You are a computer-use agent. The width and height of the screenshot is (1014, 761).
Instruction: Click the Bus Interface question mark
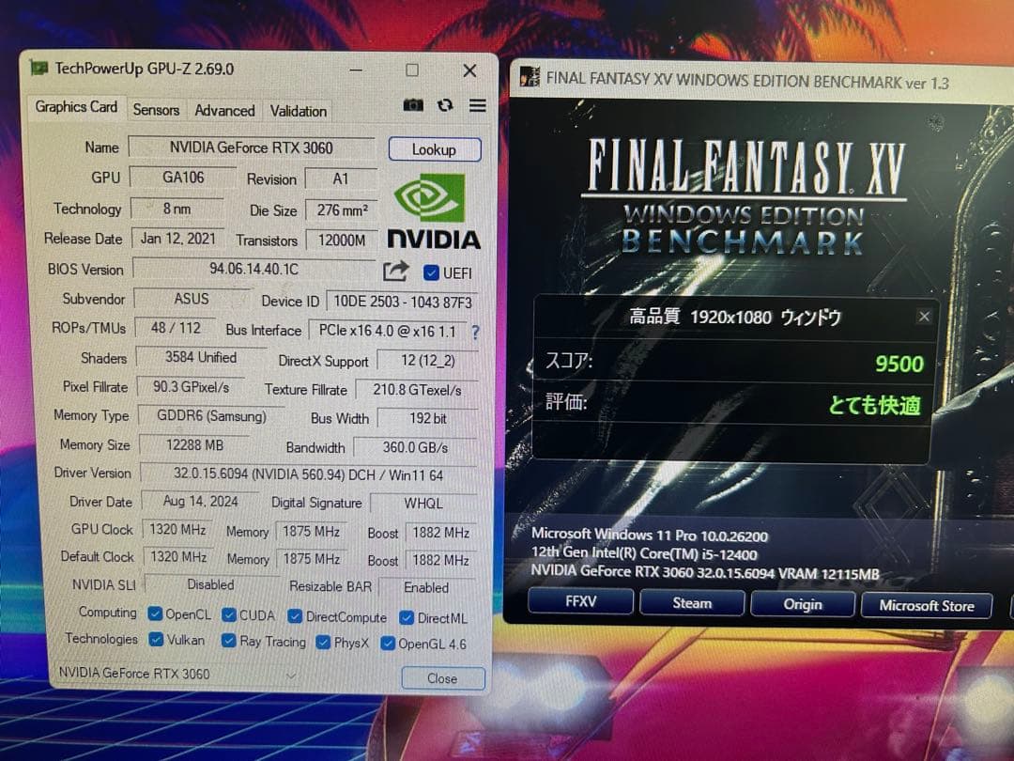(x=475, y=333)
